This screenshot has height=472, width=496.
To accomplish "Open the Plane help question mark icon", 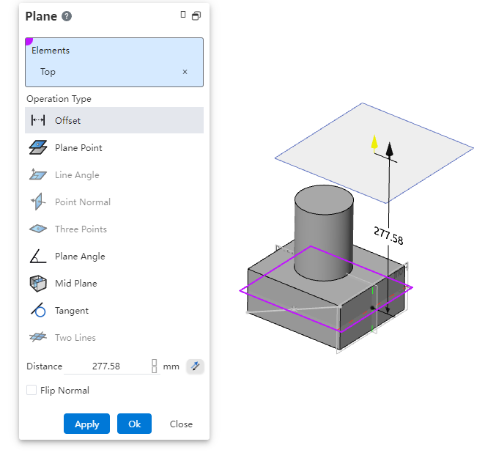I will pos(67,16).
